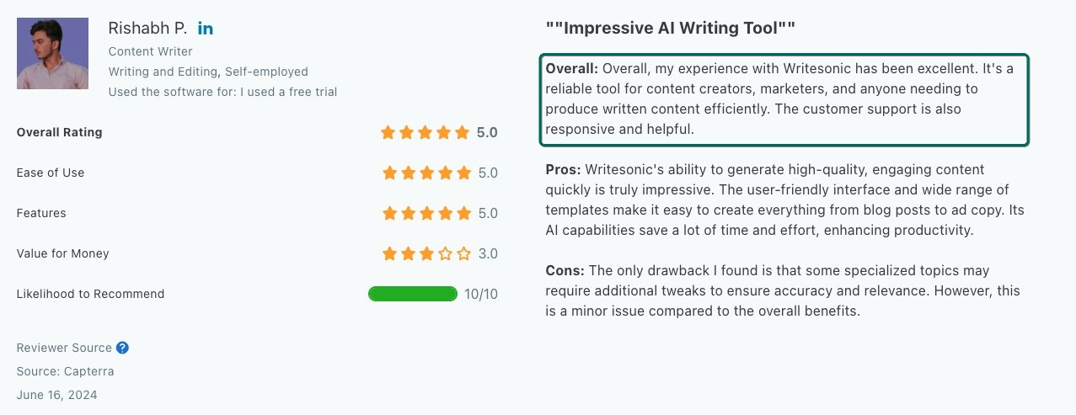This screenshot has width=1076, height=415.
Task: Open Rishabh P.'s LinkedIn profile icon
Action: tap(206, 29)
